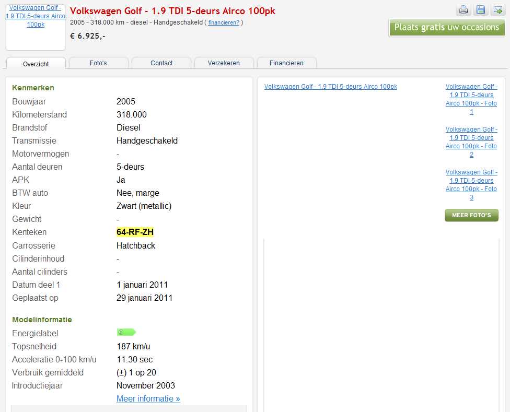510x412 pixels.
Task: Click the acceleration value '11.30 sec'
Action: (135, 359)
